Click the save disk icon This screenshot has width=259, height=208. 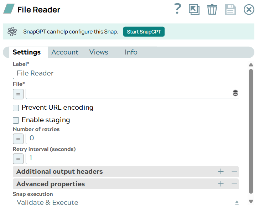coord(230,10)
